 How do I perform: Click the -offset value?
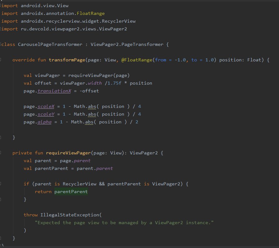(x=89, y=91)
